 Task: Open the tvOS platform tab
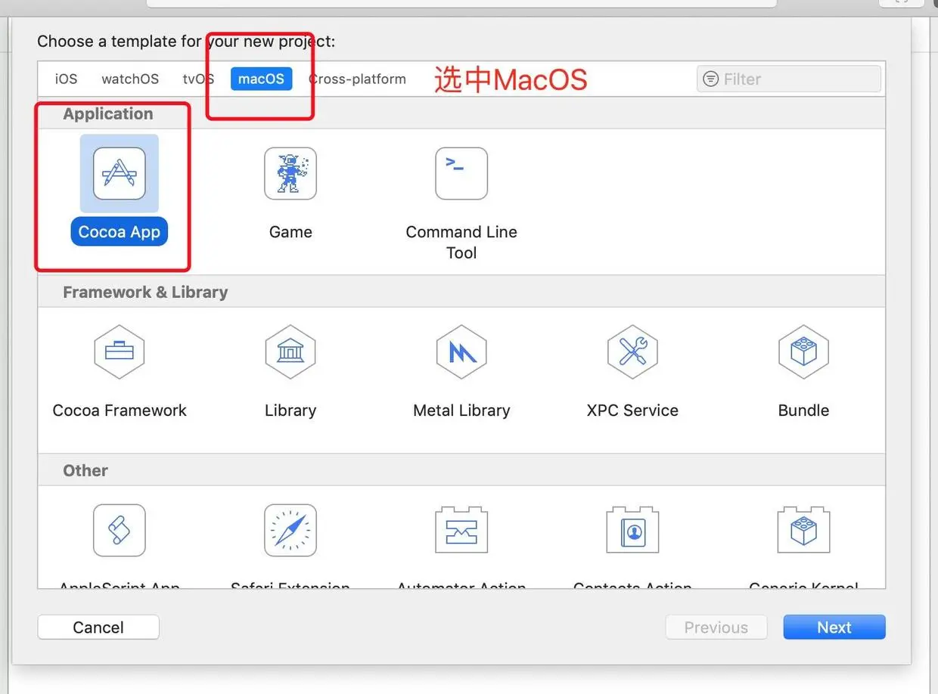click(198, 79)
